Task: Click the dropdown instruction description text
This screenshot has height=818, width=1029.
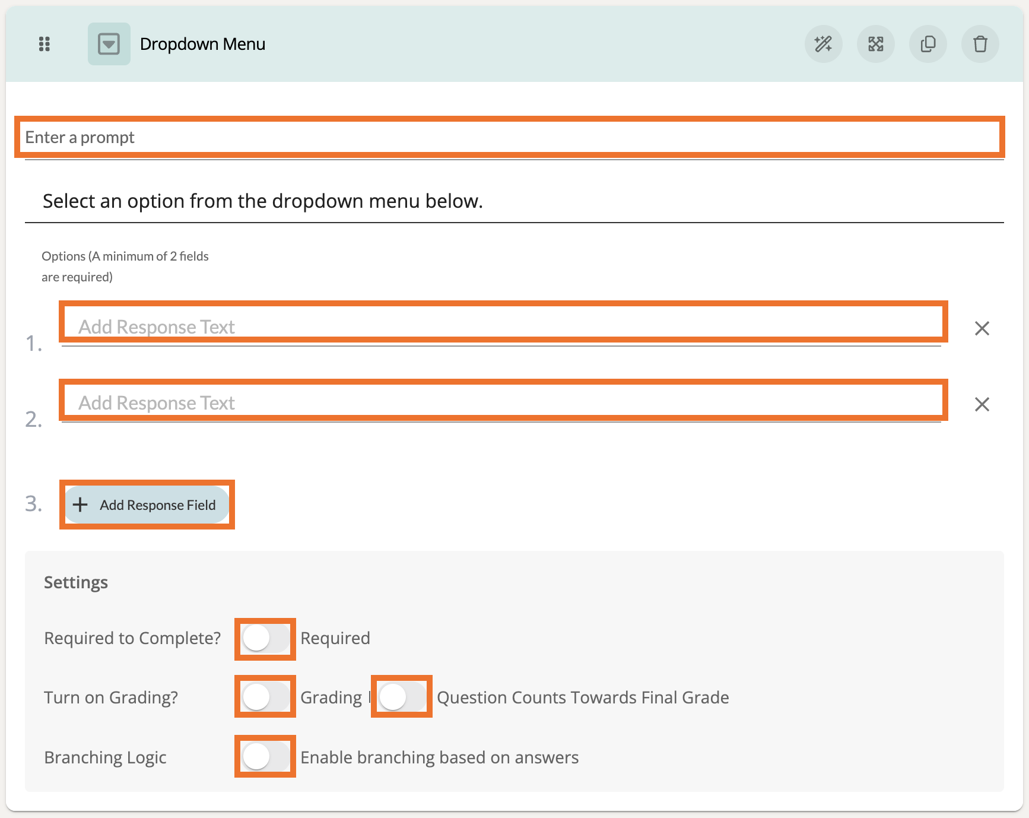Action: [262, 201]
